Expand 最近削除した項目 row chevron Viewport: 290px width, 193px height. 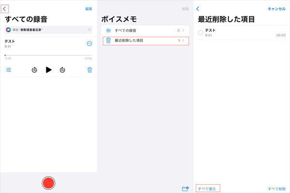click(x=183, y=40)
